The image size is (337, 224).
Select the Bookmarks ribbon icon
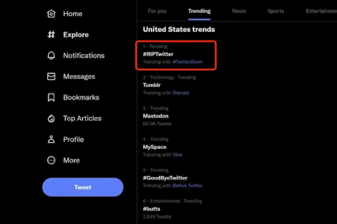click(x=51, y=97)
